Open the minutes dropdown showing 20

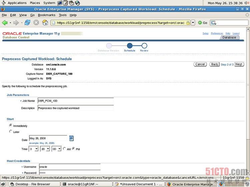(x=45, y=149)
